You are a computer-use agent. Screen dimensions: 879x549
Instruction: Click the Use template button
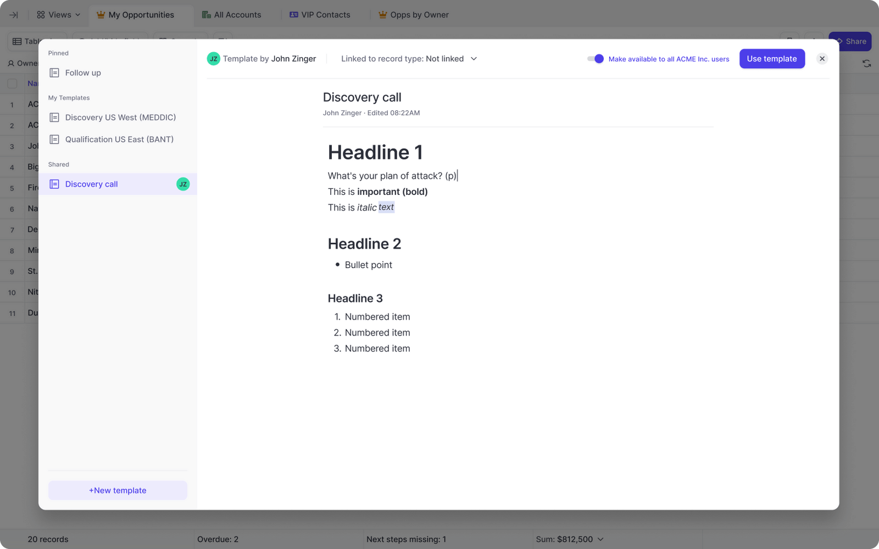[771, 59]
